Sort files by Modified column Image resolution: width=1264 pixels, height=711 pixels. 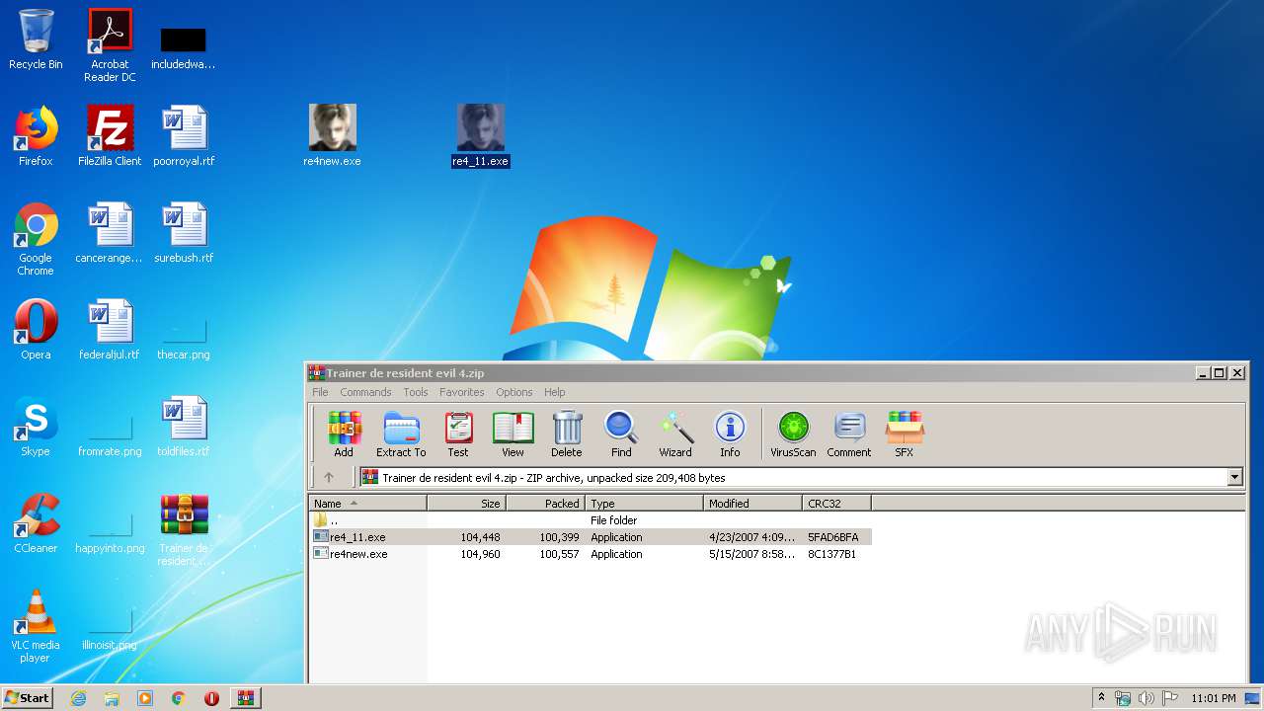tap(752, 504)
